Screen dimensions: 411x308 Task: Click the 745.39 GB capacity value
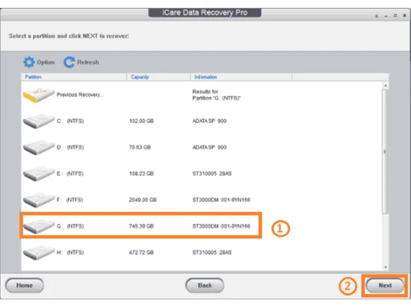coord(141,226)
